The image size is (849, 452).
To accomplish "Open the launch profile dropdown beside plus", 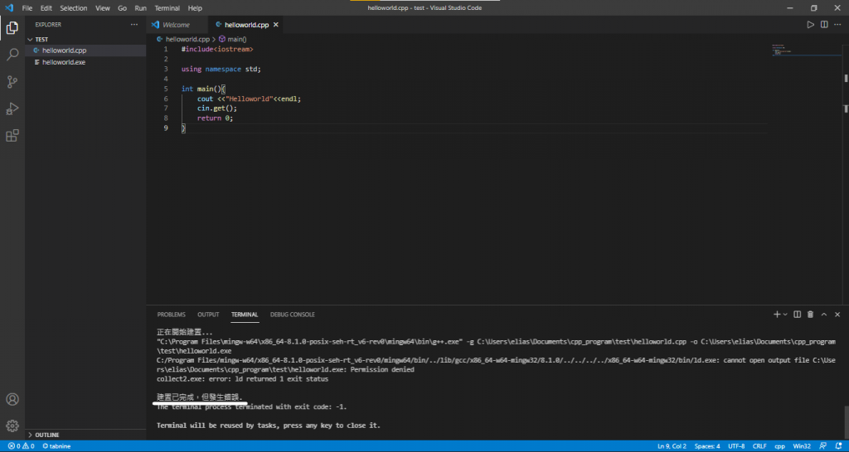I will click(785, 314).
